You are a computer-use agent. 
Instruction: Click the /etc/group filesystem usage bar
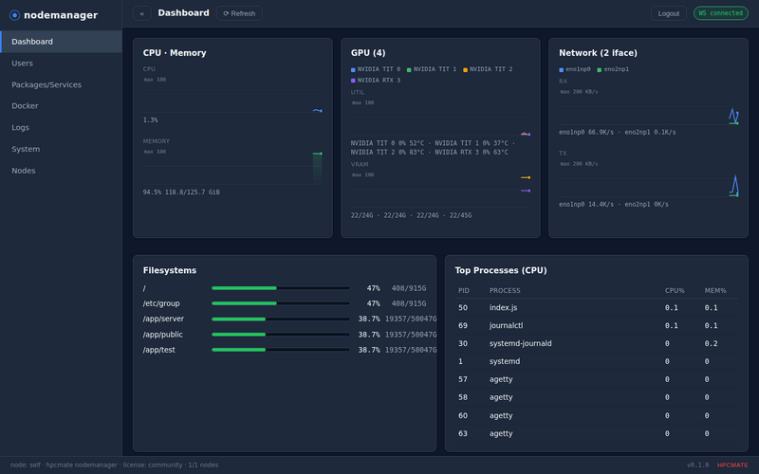click(x=281, y=303)
